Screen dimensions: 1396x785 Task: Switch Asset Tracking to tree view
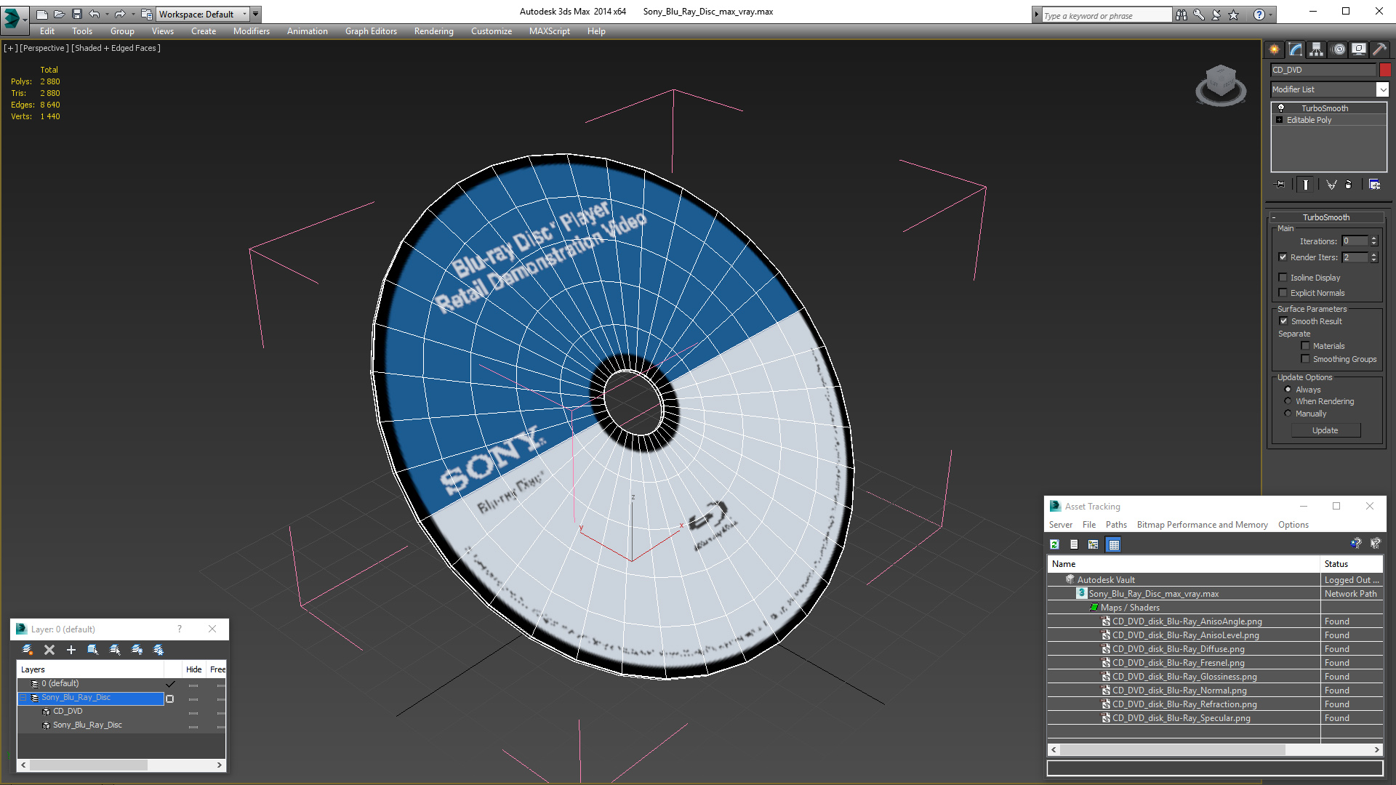point(1093,544)
